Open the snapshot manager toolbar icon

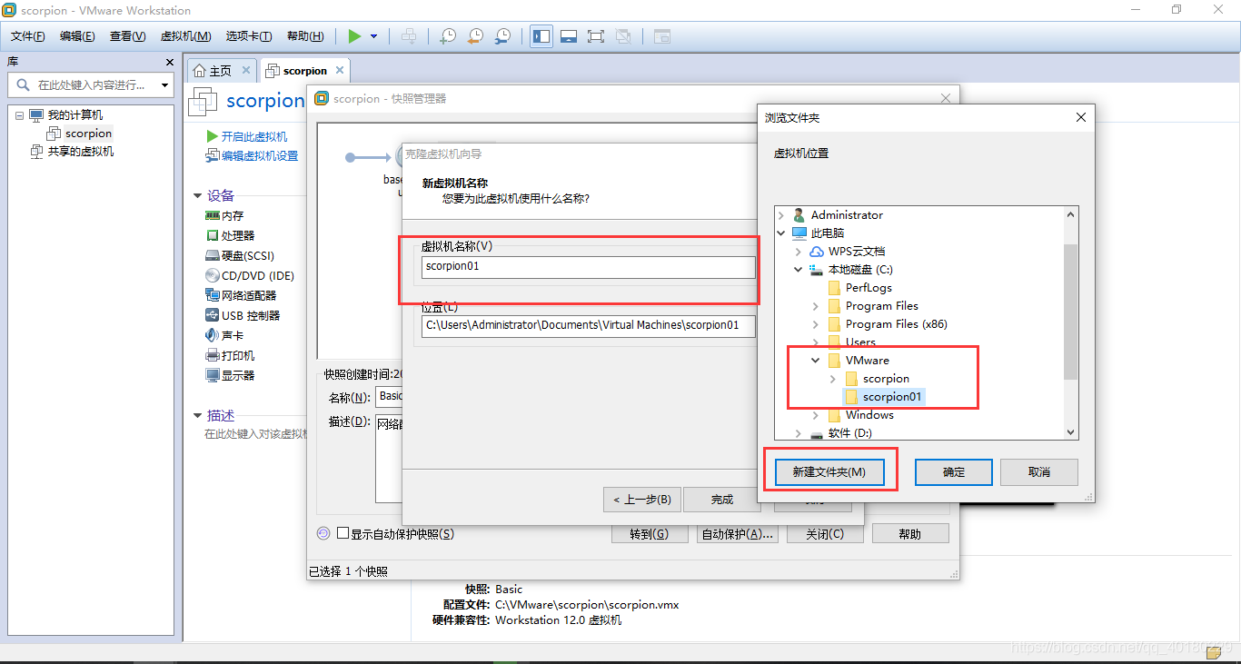click(502, 36)
